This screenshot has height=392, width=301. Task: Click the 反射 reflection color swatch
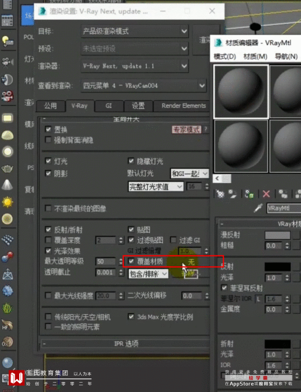coord(278,267)
